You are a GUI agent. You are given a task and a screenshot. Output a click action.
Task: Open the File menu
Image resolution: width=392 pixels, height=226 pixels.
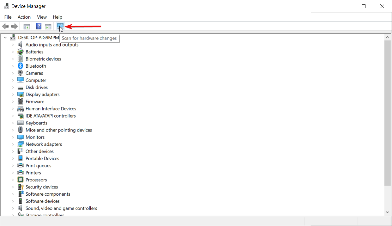[8, 17]
